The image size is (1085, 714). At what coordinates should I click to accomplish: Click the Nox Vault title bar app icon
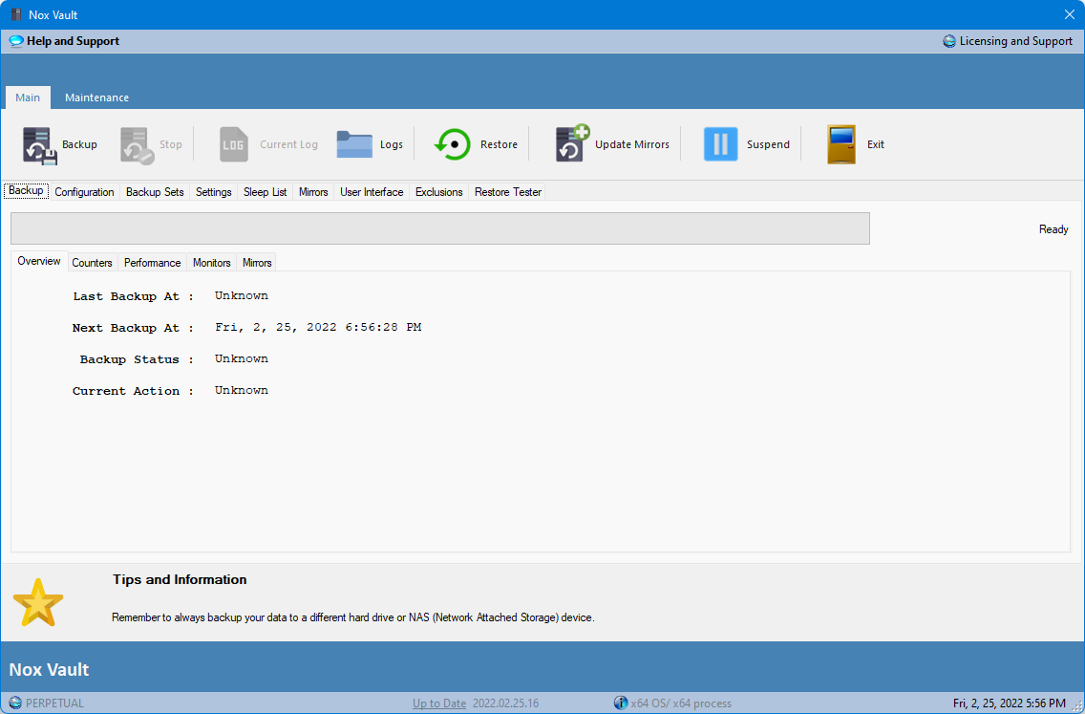coord(16,14)
